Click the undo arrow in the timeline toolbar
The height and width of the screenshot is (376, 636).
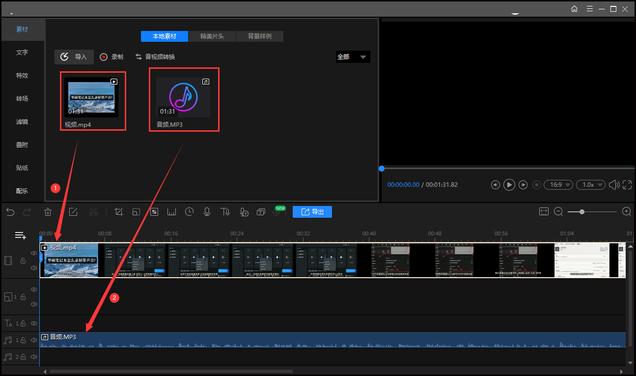click(x=10, y=212)
